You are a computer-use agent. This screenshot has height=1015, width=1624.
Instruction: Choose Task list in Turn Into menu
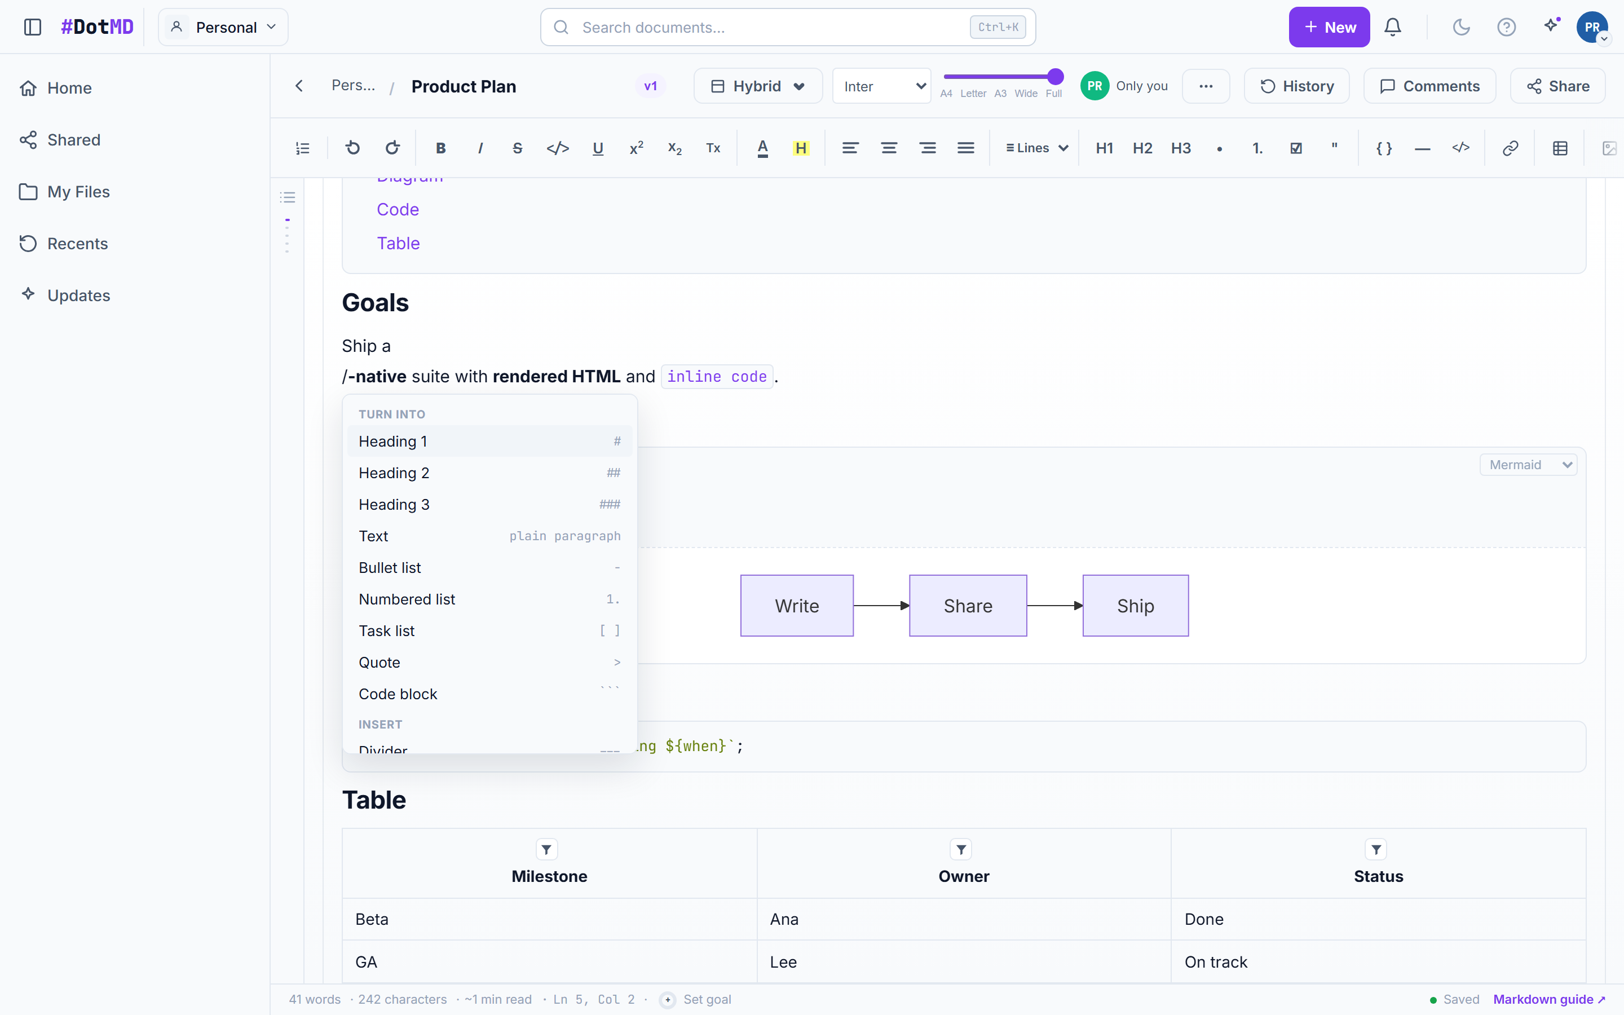point(489,630)
